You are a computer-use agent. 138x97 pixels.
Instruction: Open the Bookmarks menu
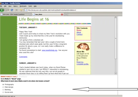(23, 6)
